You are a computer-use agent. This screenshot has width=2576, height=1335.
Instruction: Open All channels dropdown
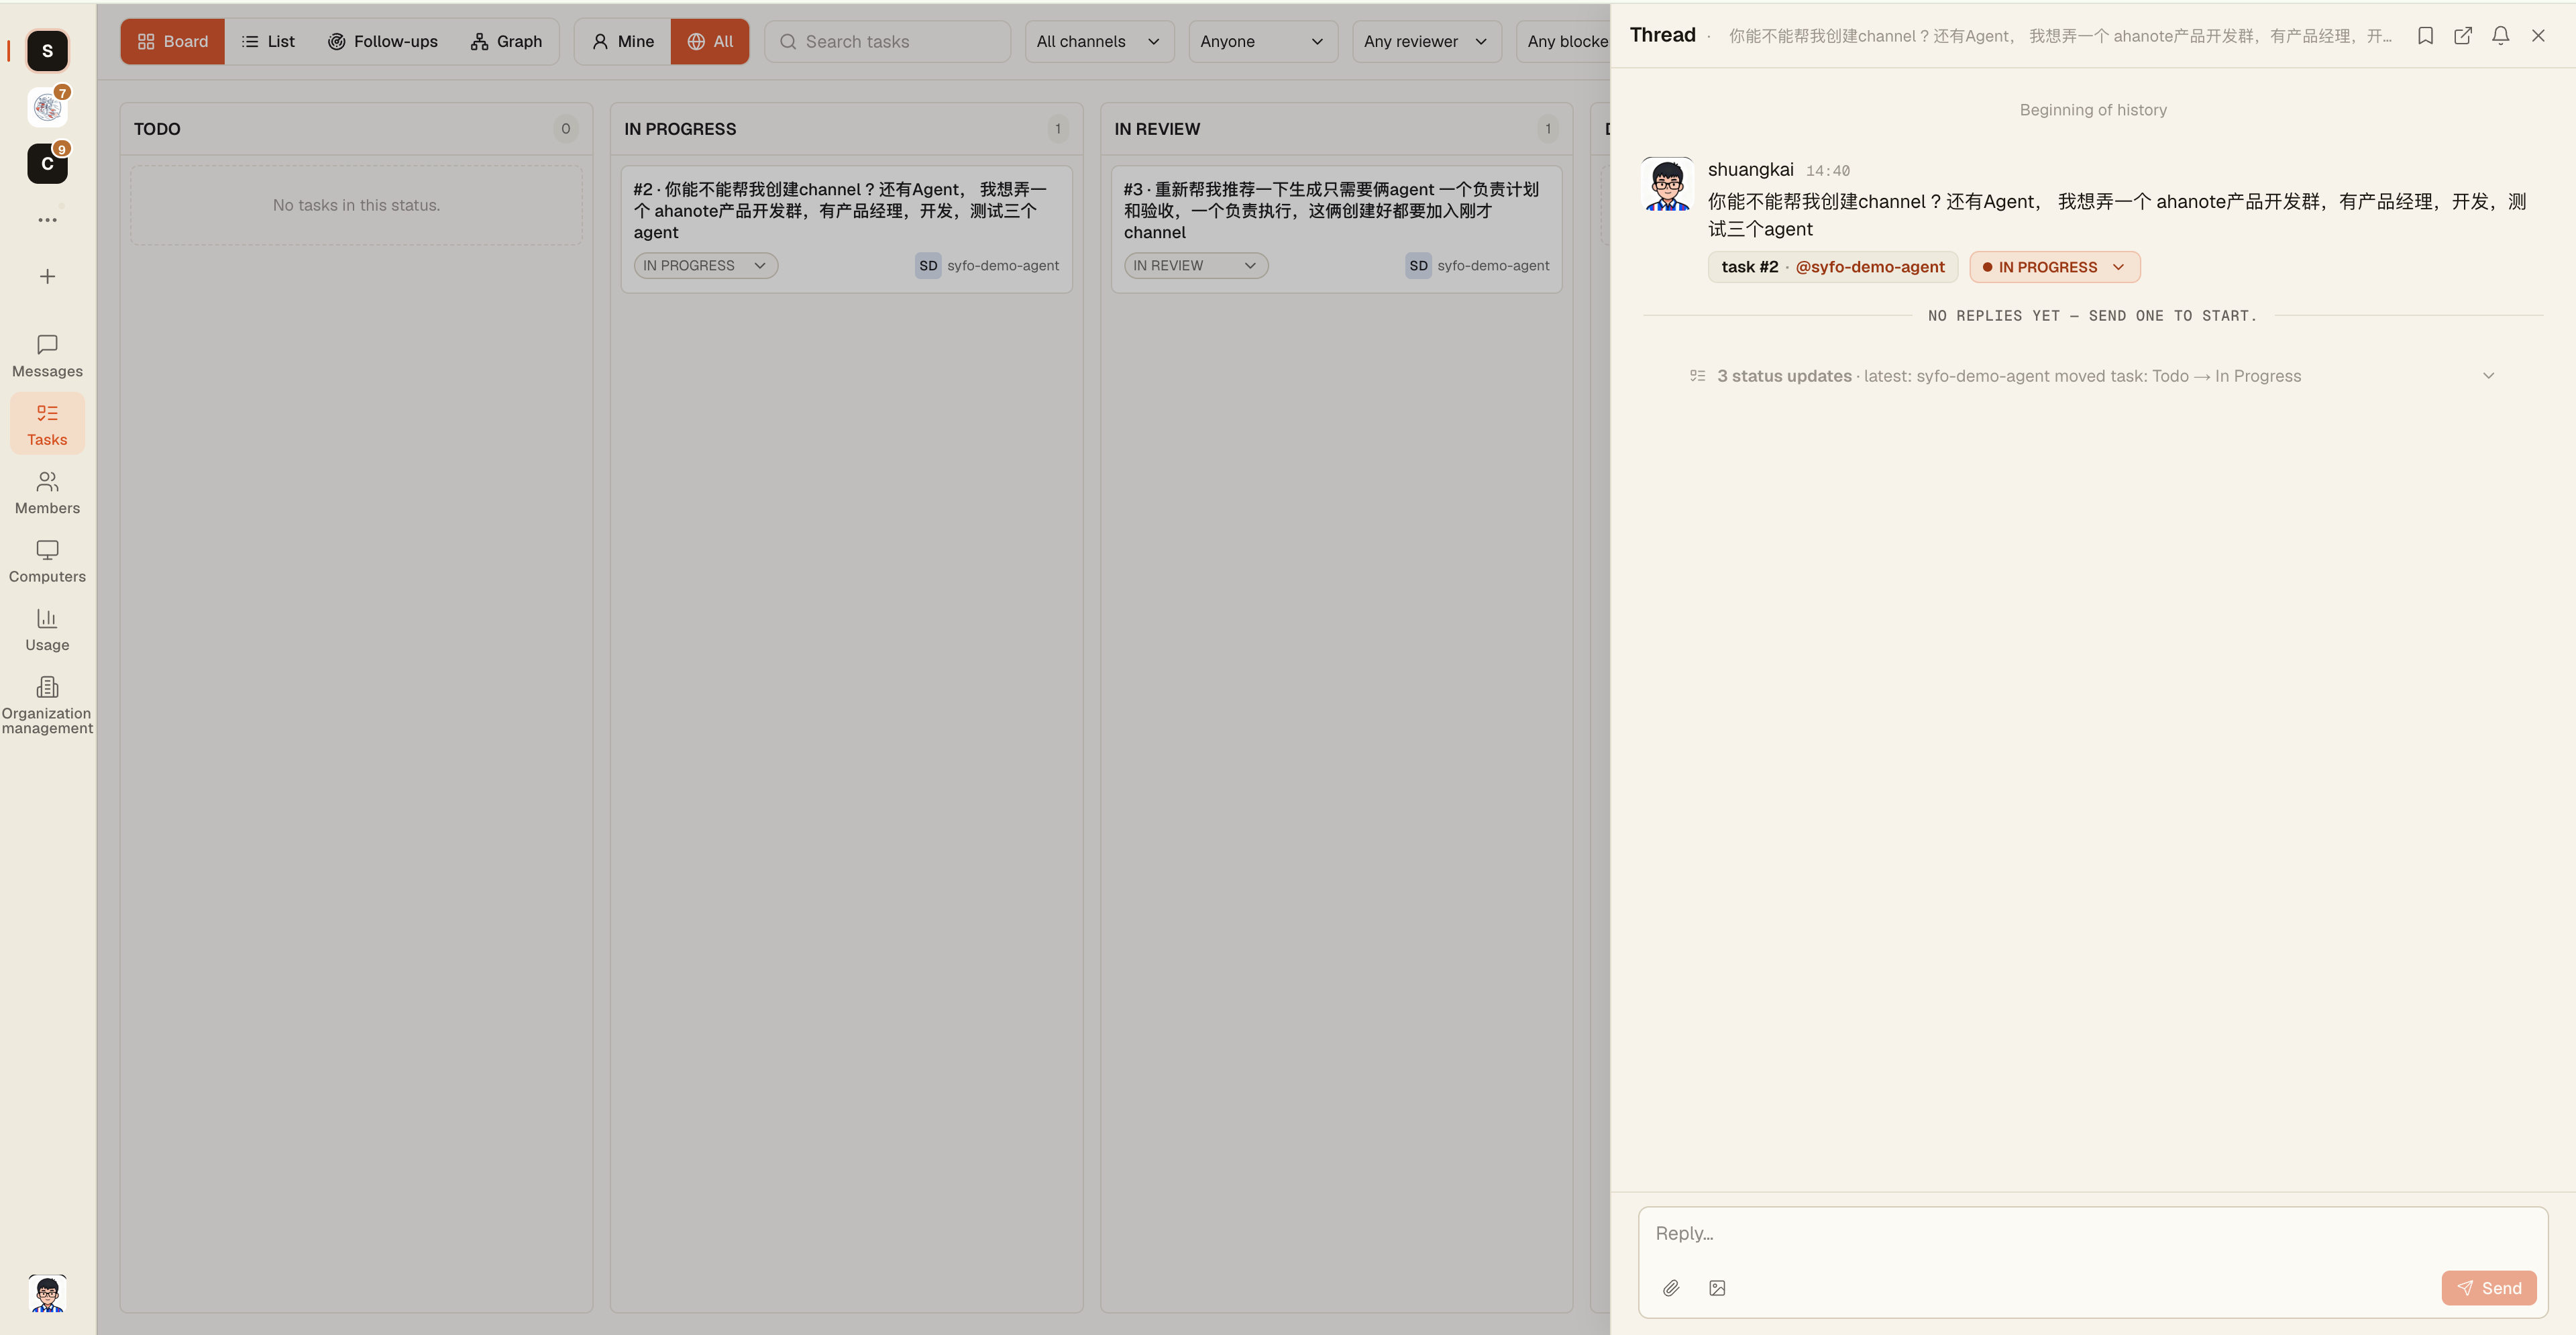coord(1099,42)
